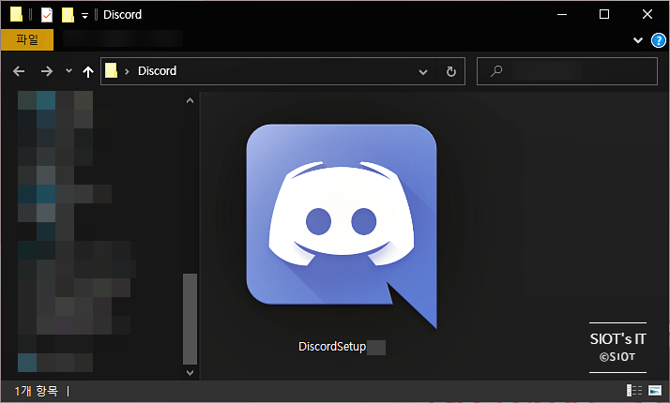Go forward with the right arrow

[47, 71]
